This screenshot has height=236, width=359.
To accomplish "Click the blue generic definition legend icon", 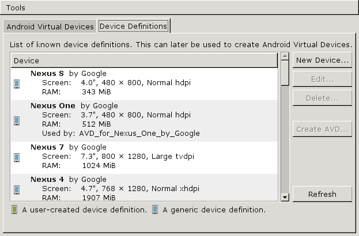I will pyautogui.click(x=155, y=210).
